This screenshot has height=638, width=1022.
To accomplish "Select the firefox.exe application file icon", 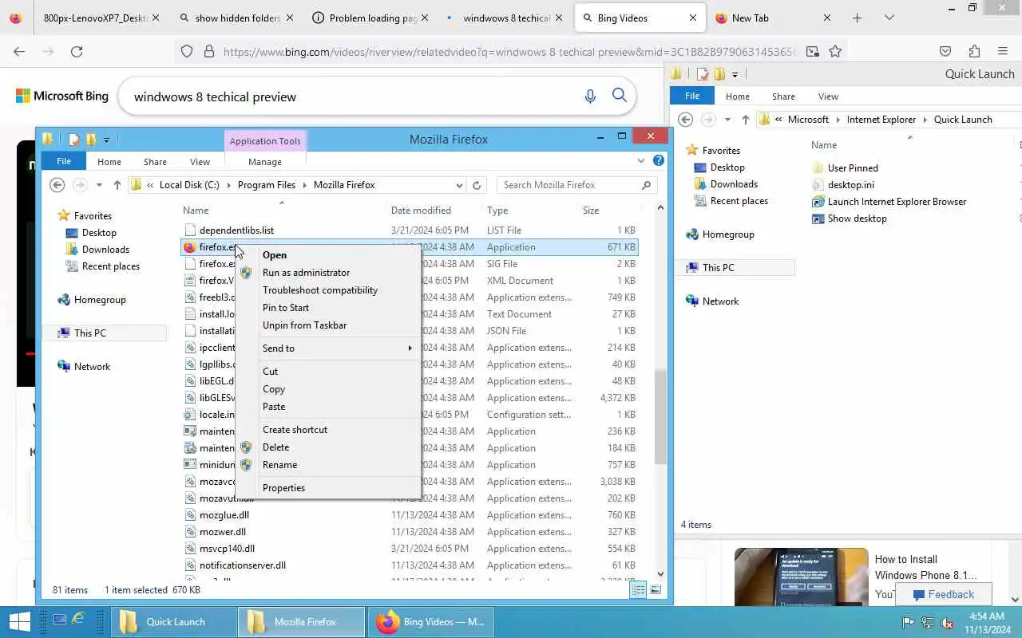I will click(189, 247).
